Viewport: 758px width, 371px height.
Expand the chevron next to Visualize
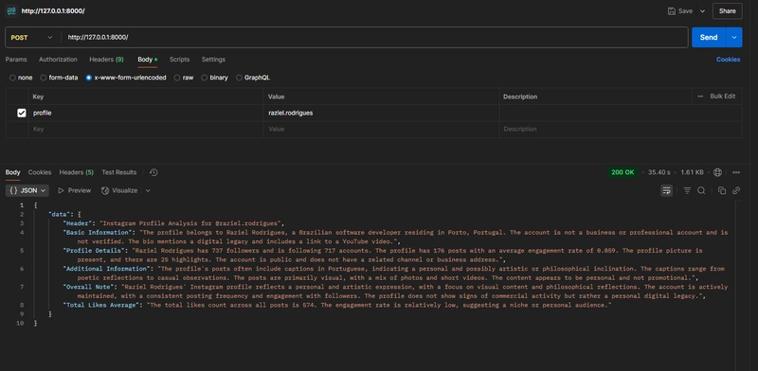pos(148,191)
